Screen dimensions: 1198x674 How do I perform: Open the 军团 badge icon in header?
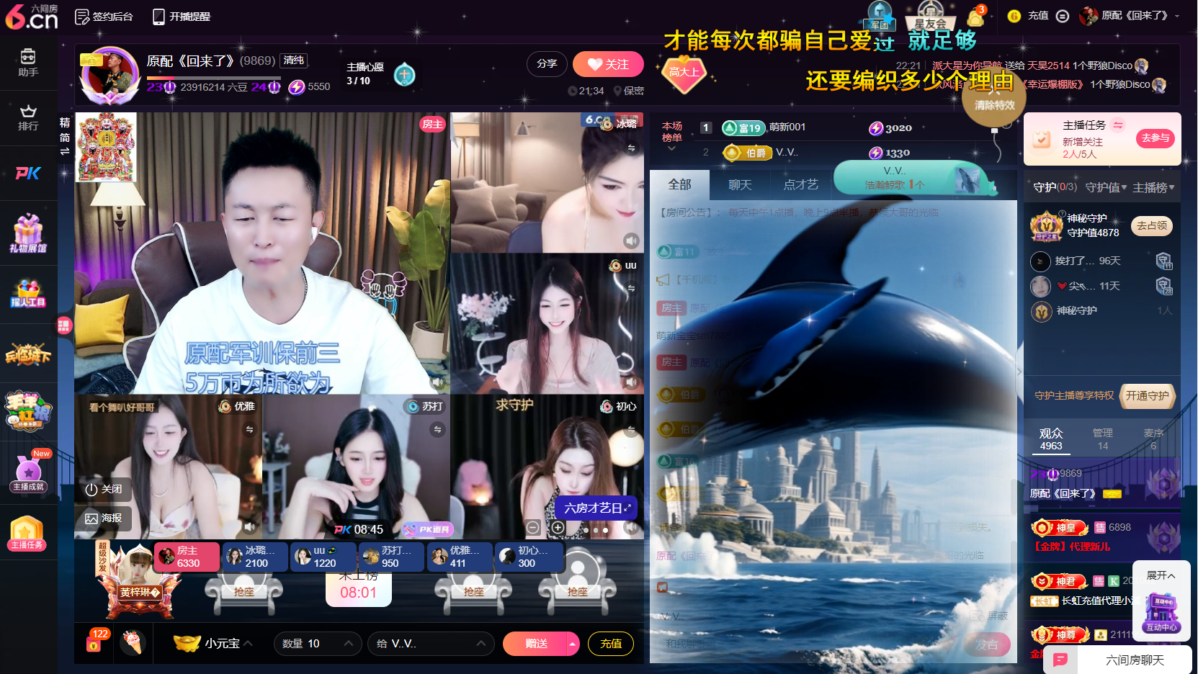pyautogui.click(x=880, y=15)
